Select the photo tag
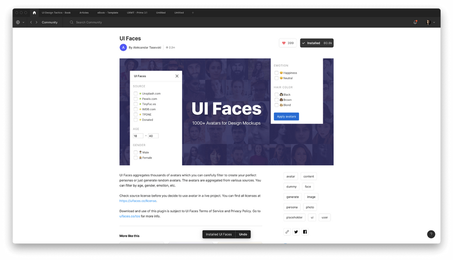 pyautogui.click(x=310, y=207)
